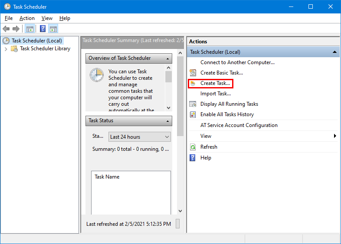Image resolution: width=341 pixels, height=244 pixels.
Task: Click AT Service Account Configuration
Action: (x=239, y=125)
